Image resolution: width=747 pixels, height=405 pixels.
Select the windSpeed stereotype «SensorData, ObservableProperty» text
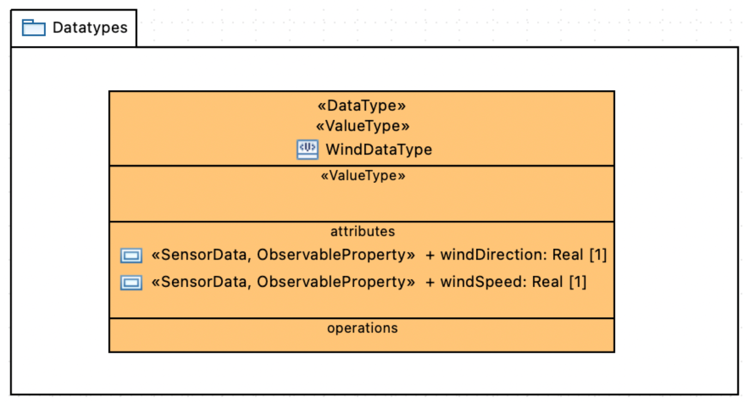pyautogui.click(x=283, y=282)
